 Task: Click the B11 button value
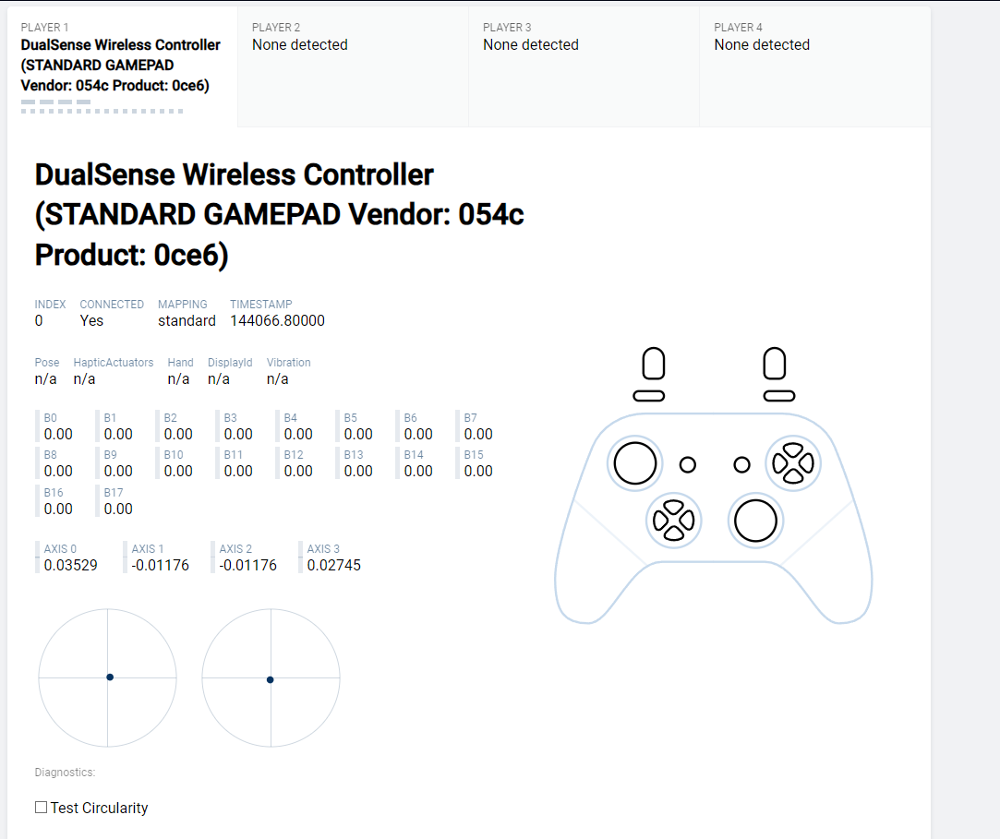tap(238, 471)
